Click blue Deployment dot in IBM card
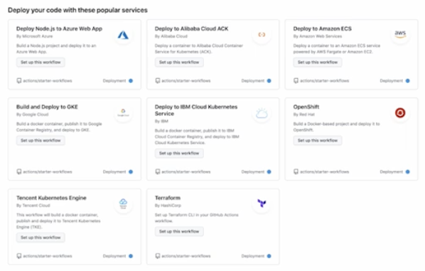 pos(269,172)
